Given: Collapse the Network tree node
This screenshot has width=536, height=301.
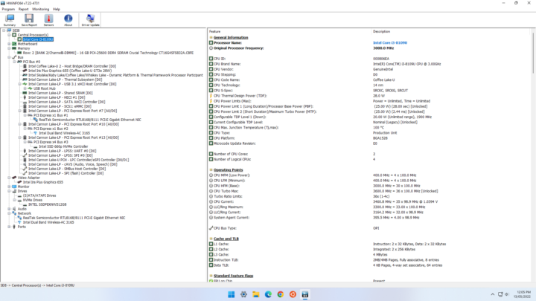Looking at the screenshot, I should coord(9,213).
